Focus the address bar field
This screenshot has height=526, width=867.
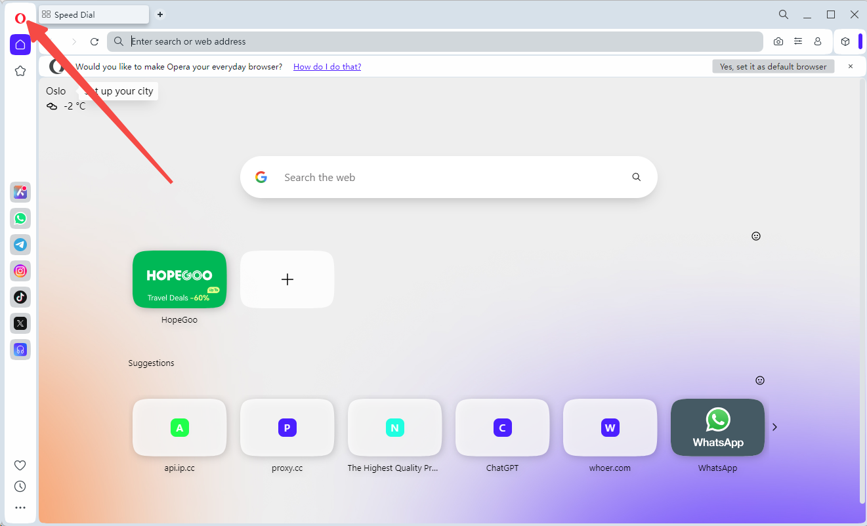tap(435, 41)
